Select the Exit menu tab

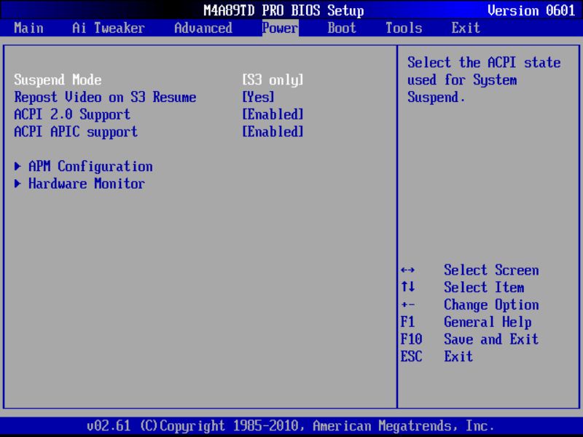(466, 28)
